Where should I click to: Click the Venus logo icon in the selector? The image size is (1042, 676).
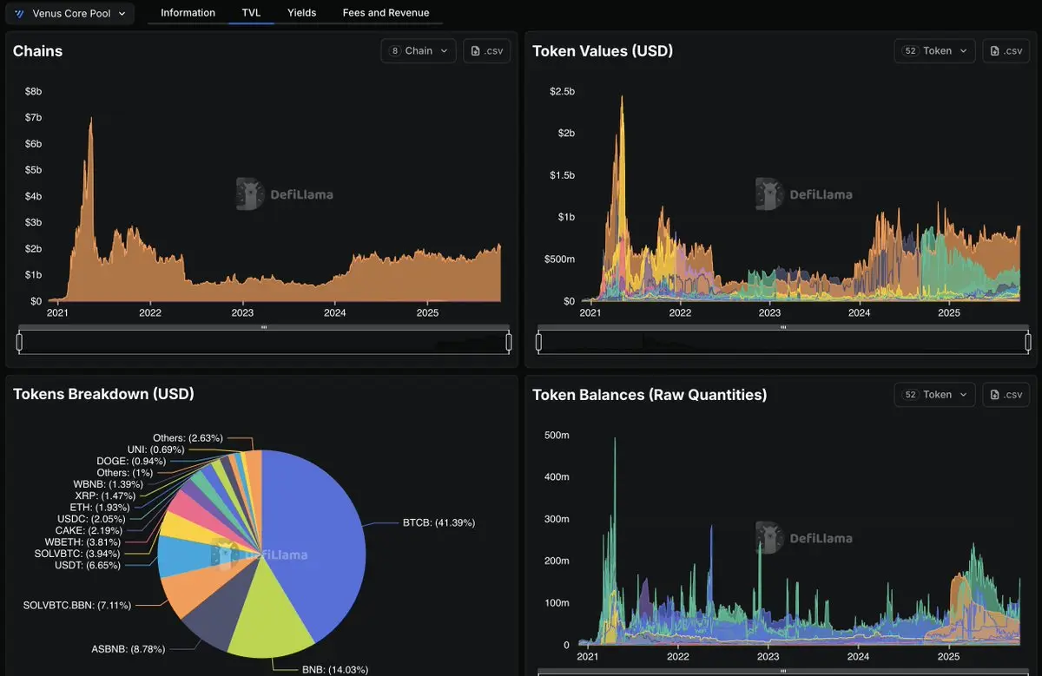[19, 14]
